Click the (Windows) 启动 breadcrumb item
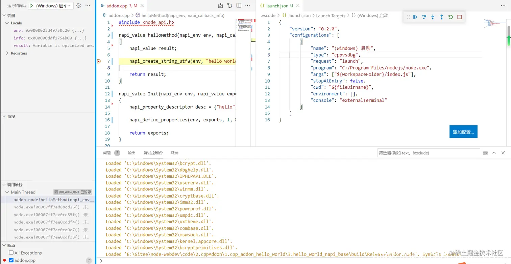This screenshot has height=264, width=511. [x=373, y=16]
